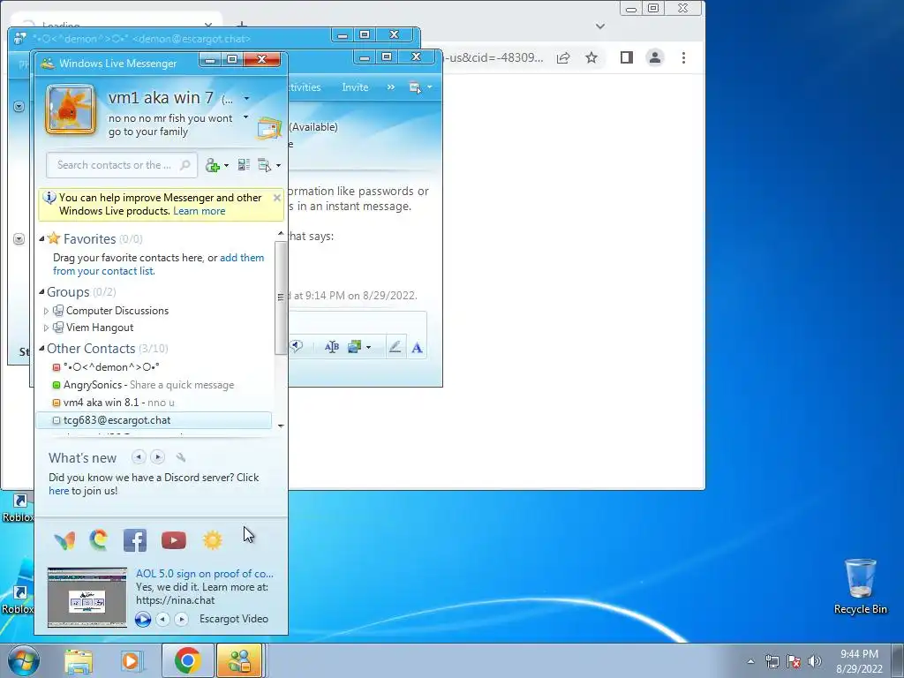Viewport: 904px width, 678px height.
Task: Click the contact list scrollbar down arrow
Action: point(281,426)
